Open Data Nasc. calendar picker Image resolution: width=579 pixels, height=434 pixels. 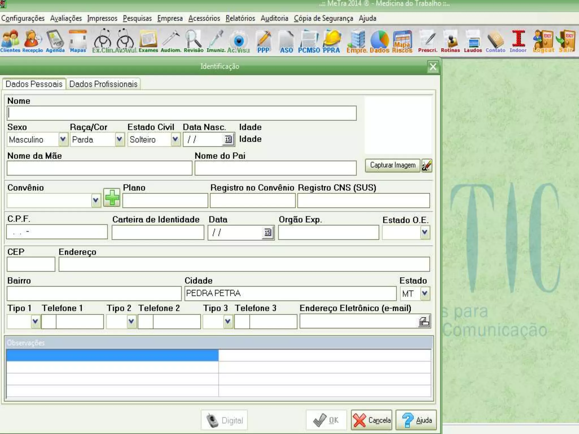pyautogui.click(x=228, y=139)
